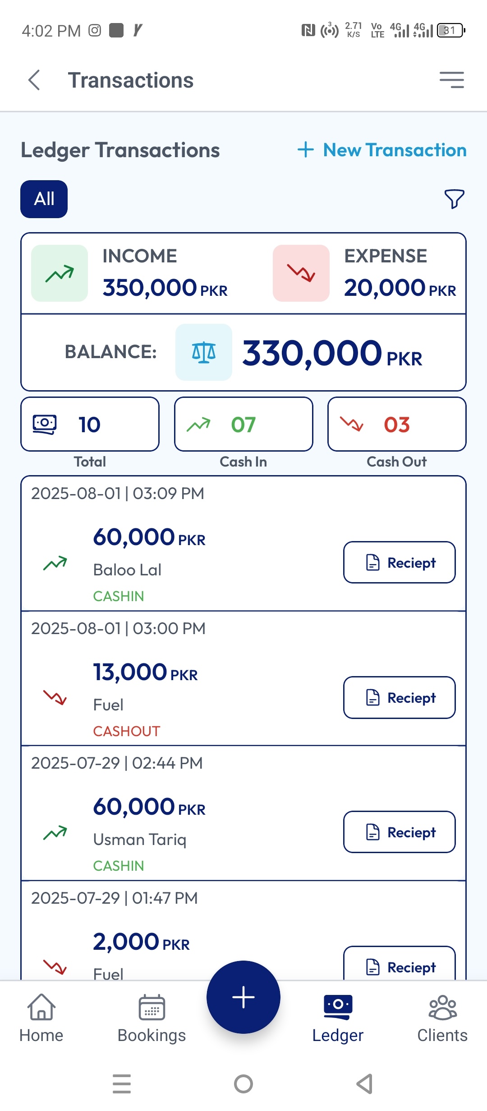Select the Cash In 07 card
Image resolution: width=487 pixels, height=1111 pixels.
243,424
